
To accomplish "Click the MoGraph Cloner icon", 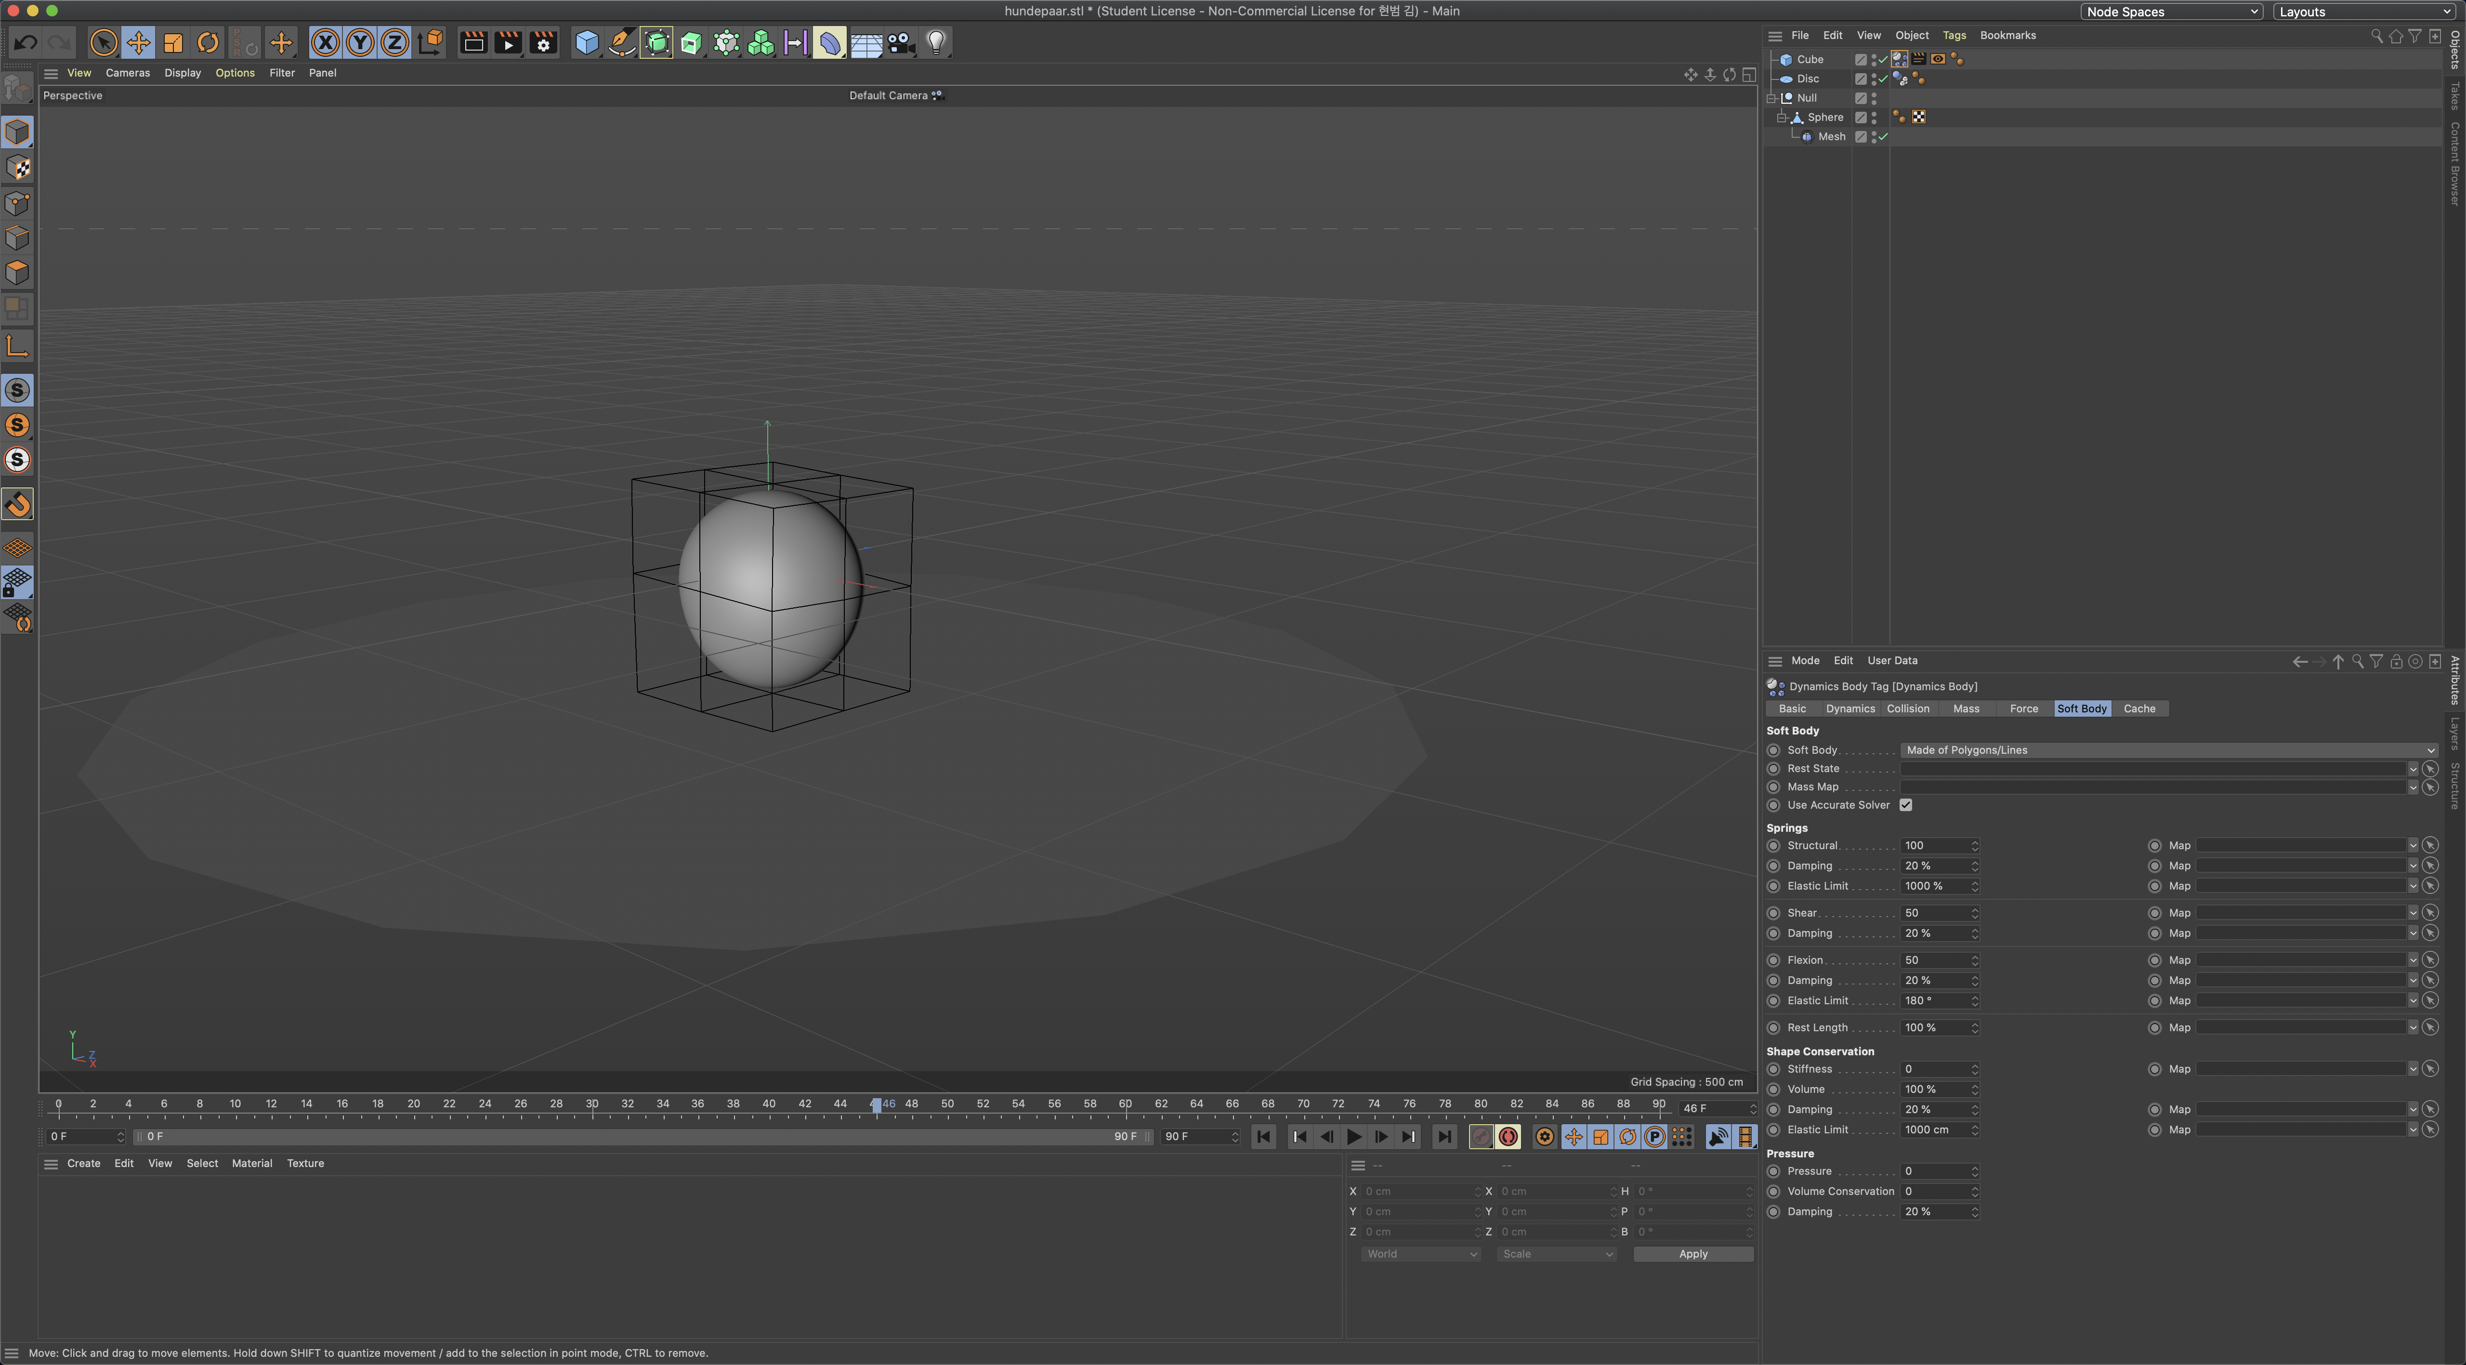I will 761,42.
